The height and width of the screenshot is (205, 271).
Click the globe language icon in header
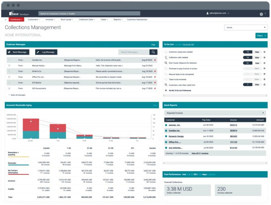[x=261, y=14]
